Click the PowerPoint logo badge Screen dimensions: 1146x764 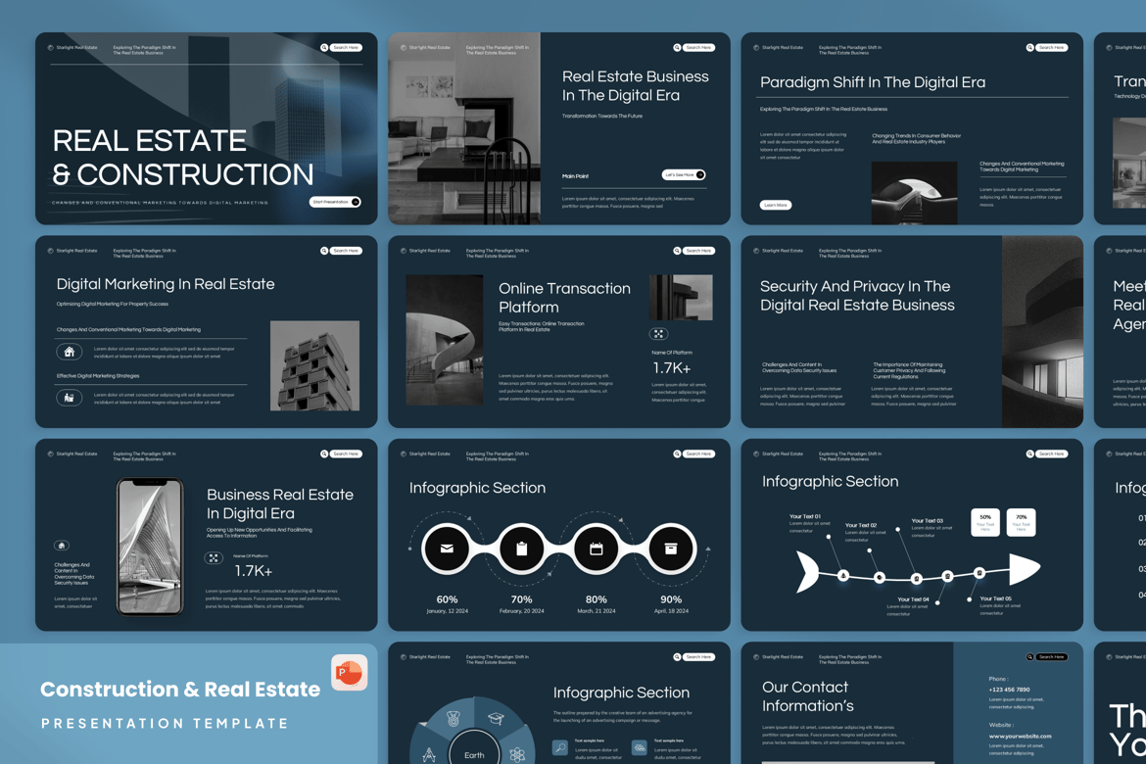click(x=350, y=673)
